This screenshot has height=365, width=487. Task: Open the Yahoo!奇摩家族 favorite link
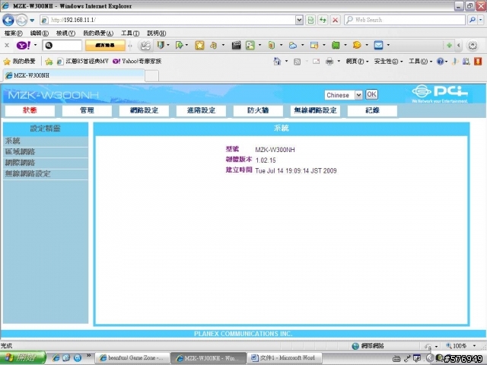point(137,62)
